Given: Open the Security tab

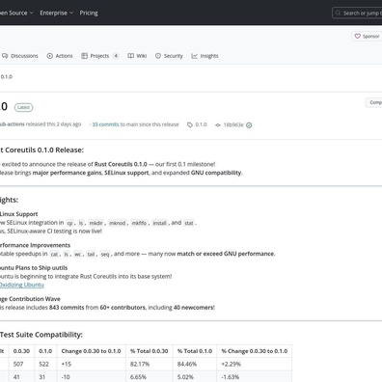Looking at the screenshot, I should [x=169, y=56].
